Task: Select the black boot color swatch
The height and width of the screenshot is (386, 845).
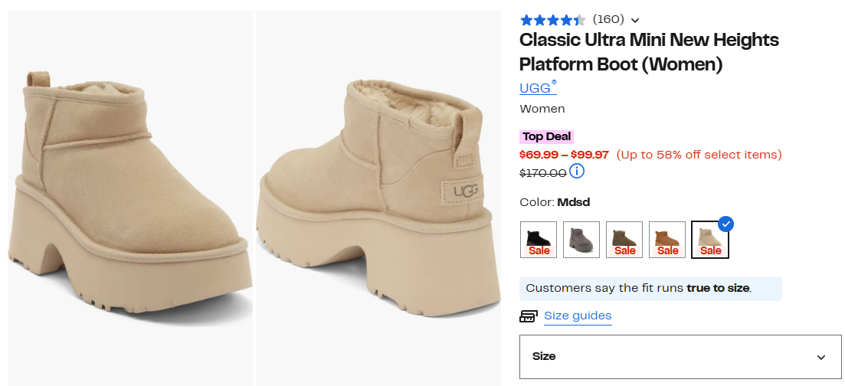Action: pyautogui.click(x=539, y=240)
